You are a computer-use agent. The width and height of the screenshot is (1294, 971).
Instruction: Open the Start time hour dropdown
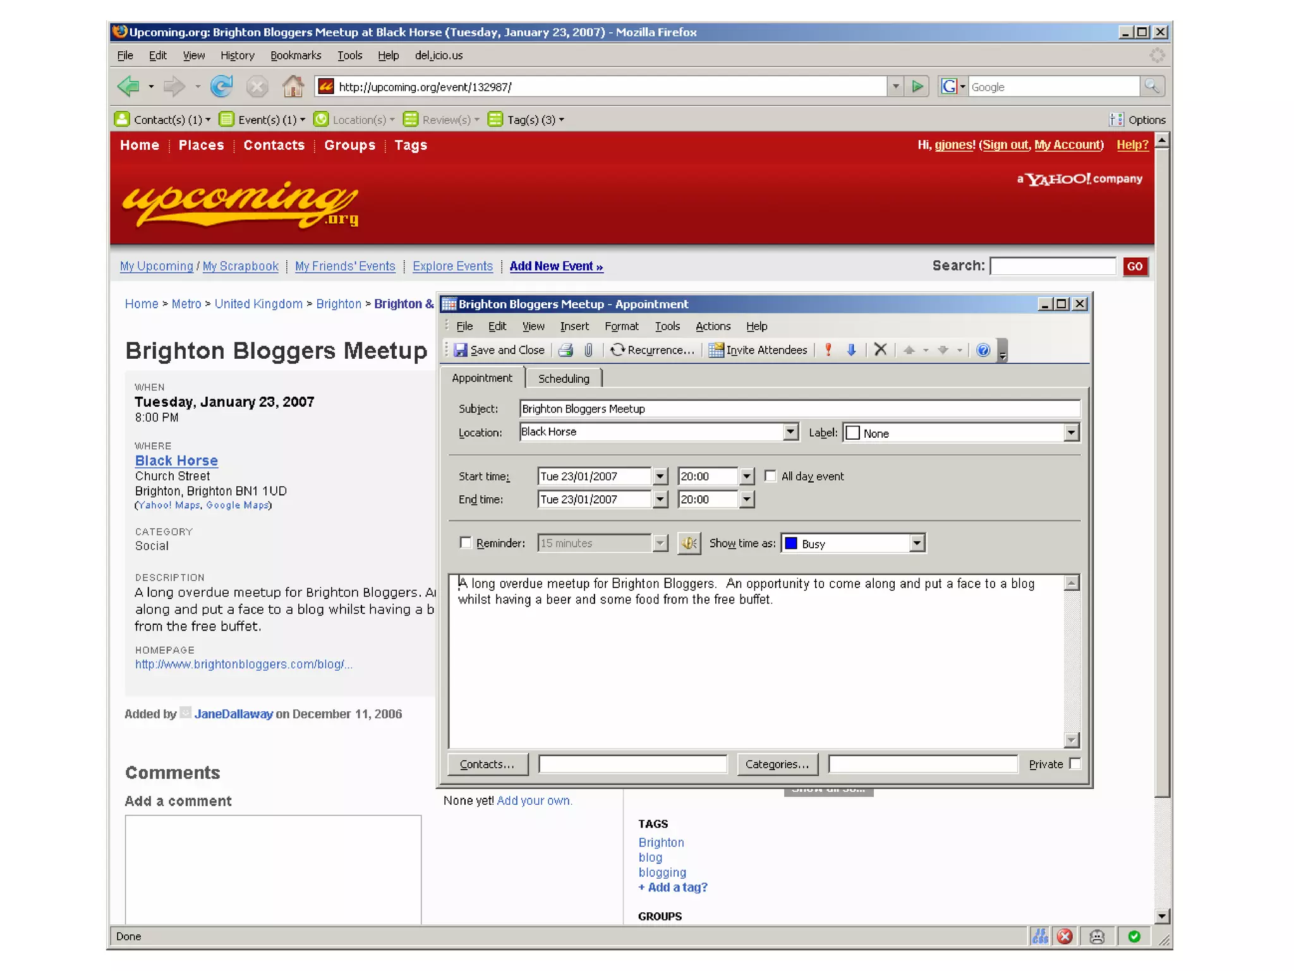coord(747,476)
